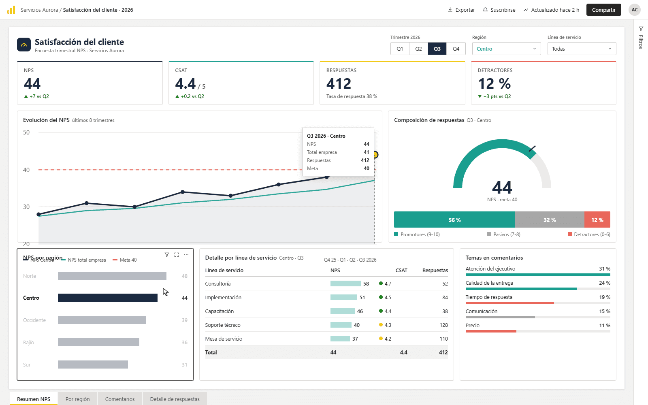The height and width of the screenshot is (405, 648).
Task: Click the Power BI logo icon
Action: click(11, 10)
